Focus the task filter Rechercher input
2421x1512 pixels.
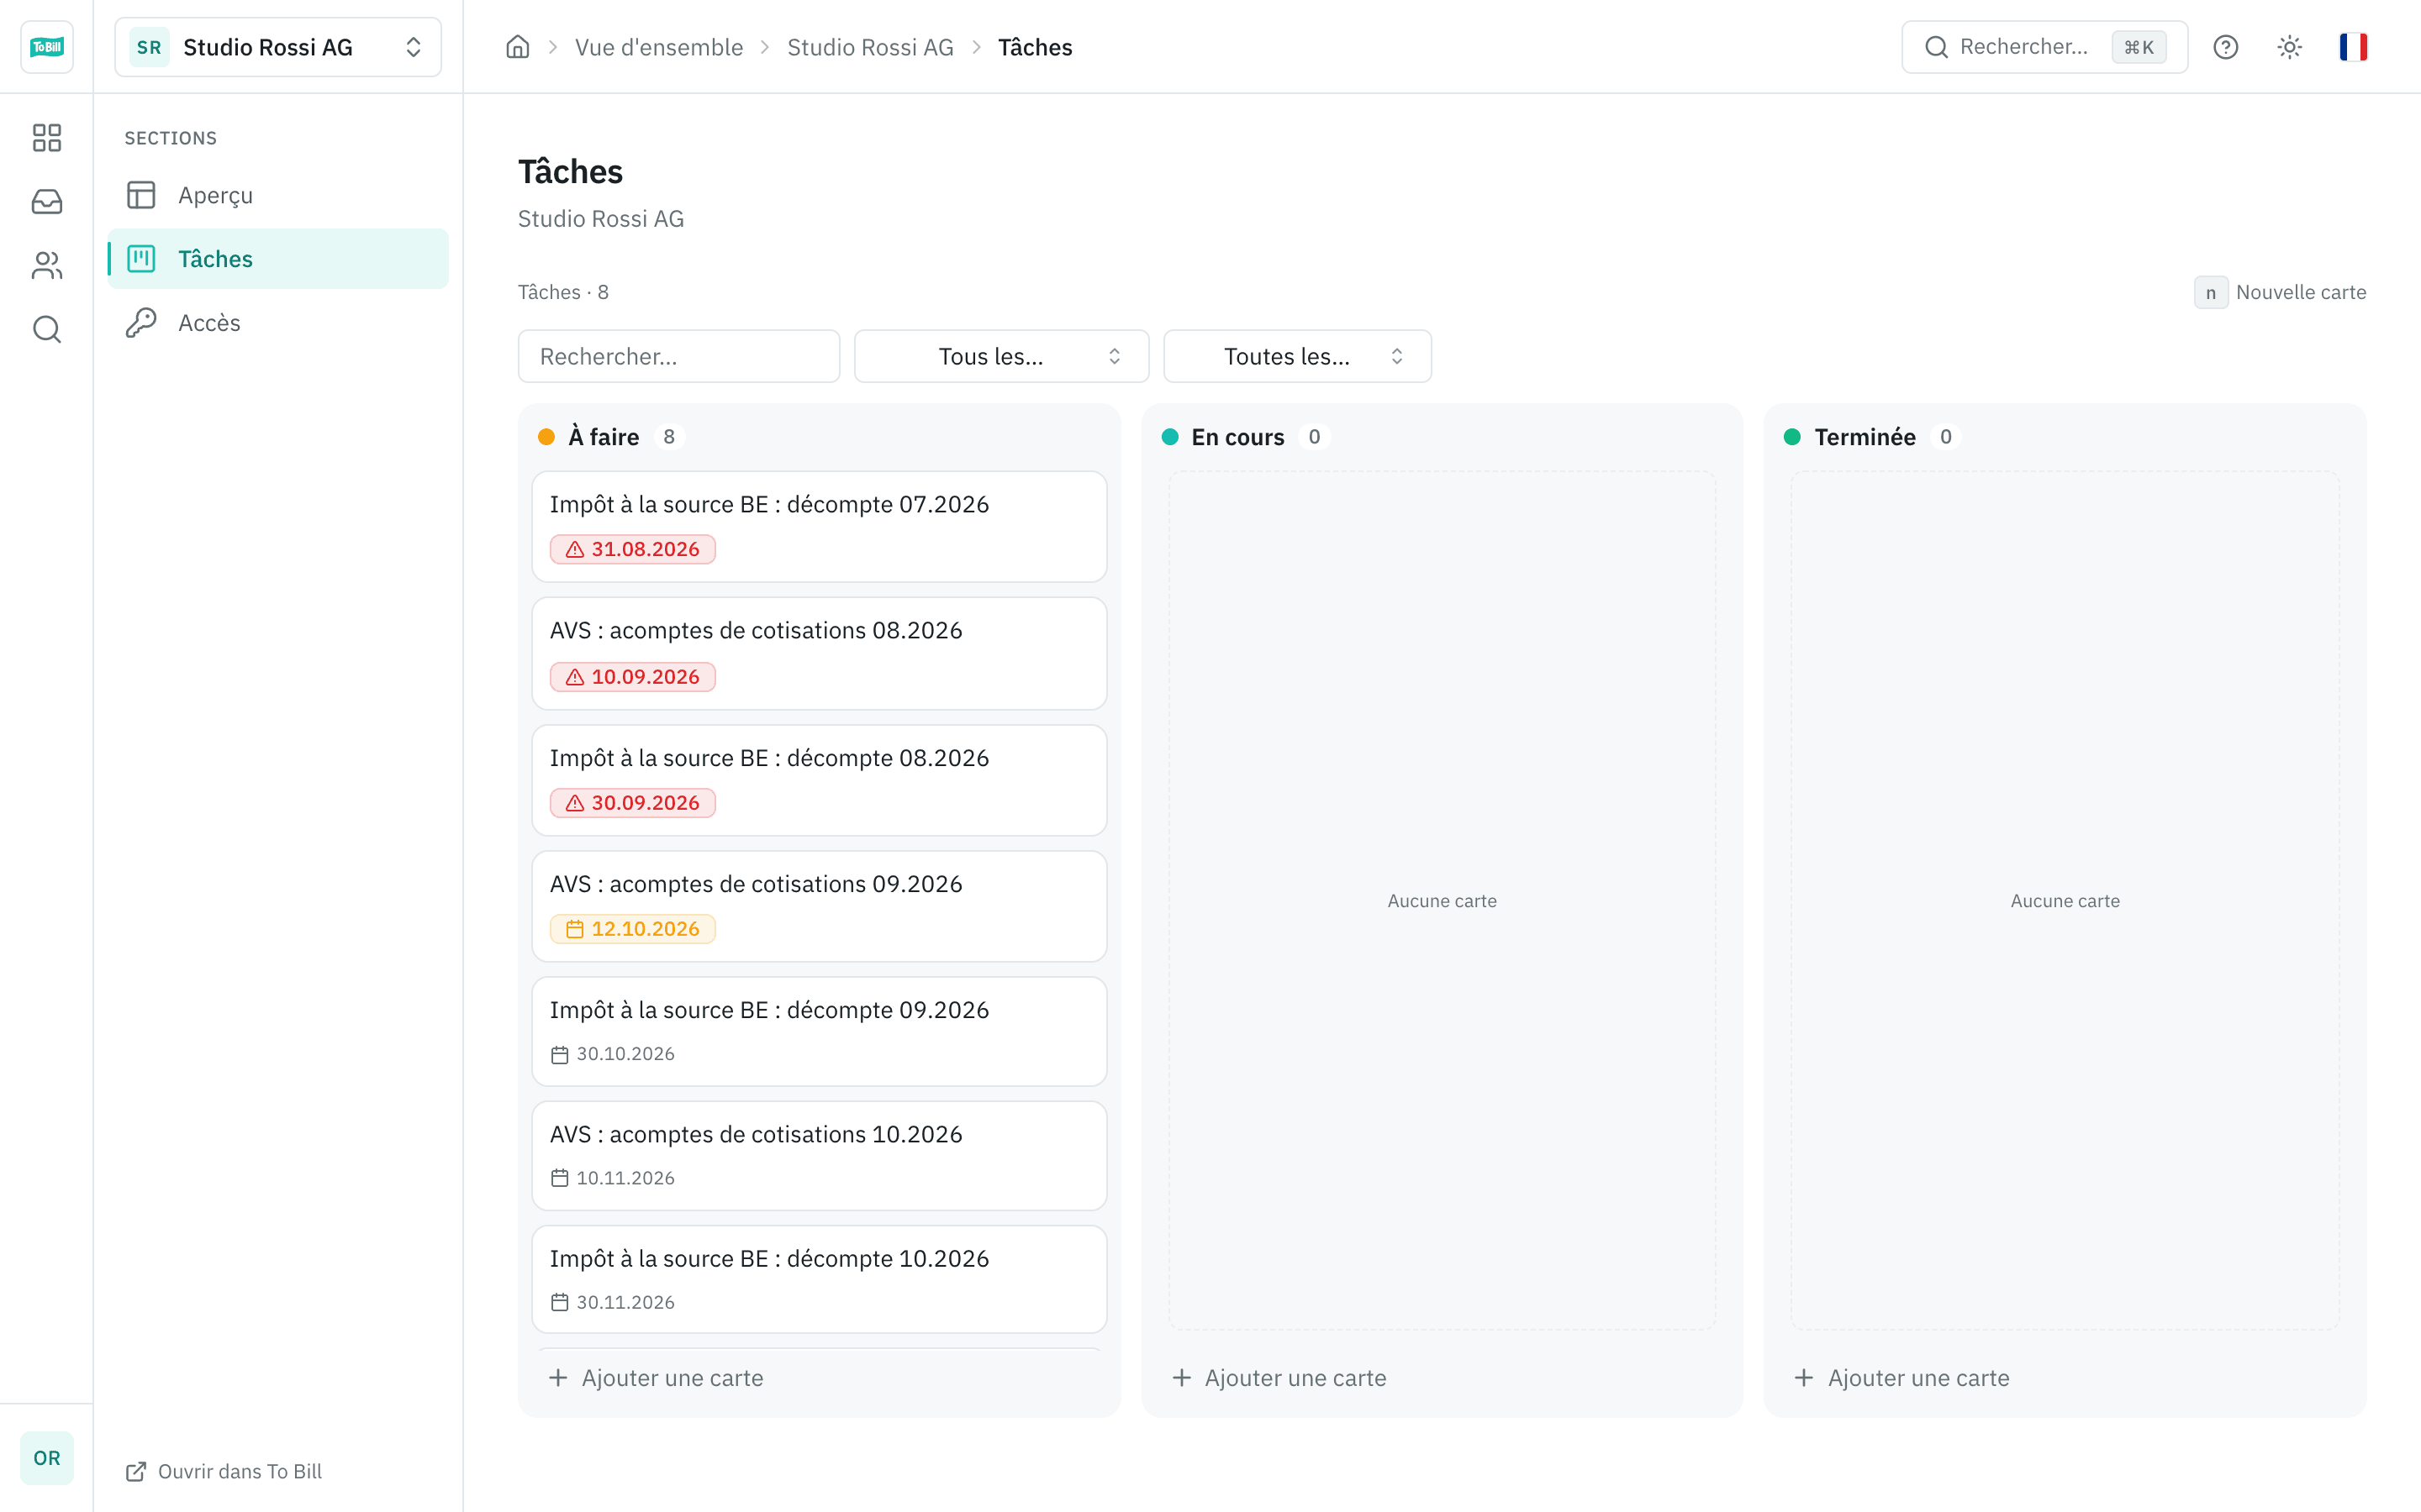point(678,356)
